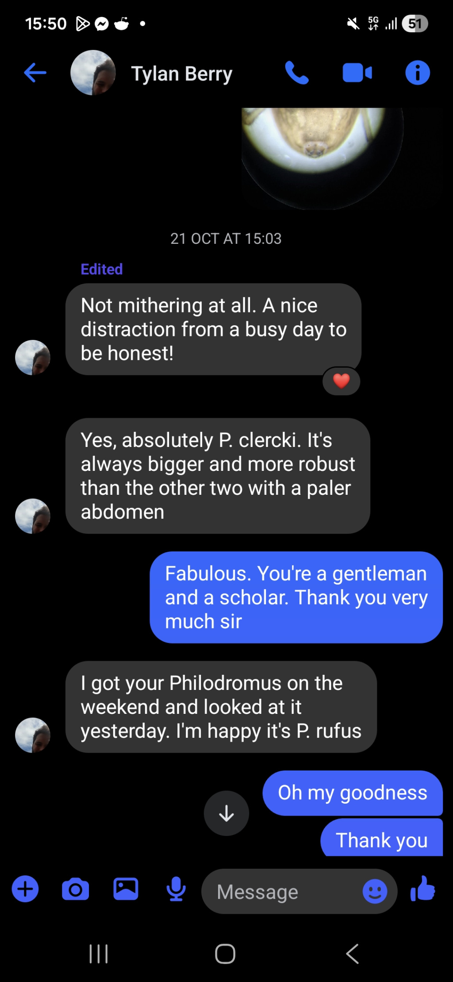
Task: Send a thumbs up like
Action: (422, 889)
